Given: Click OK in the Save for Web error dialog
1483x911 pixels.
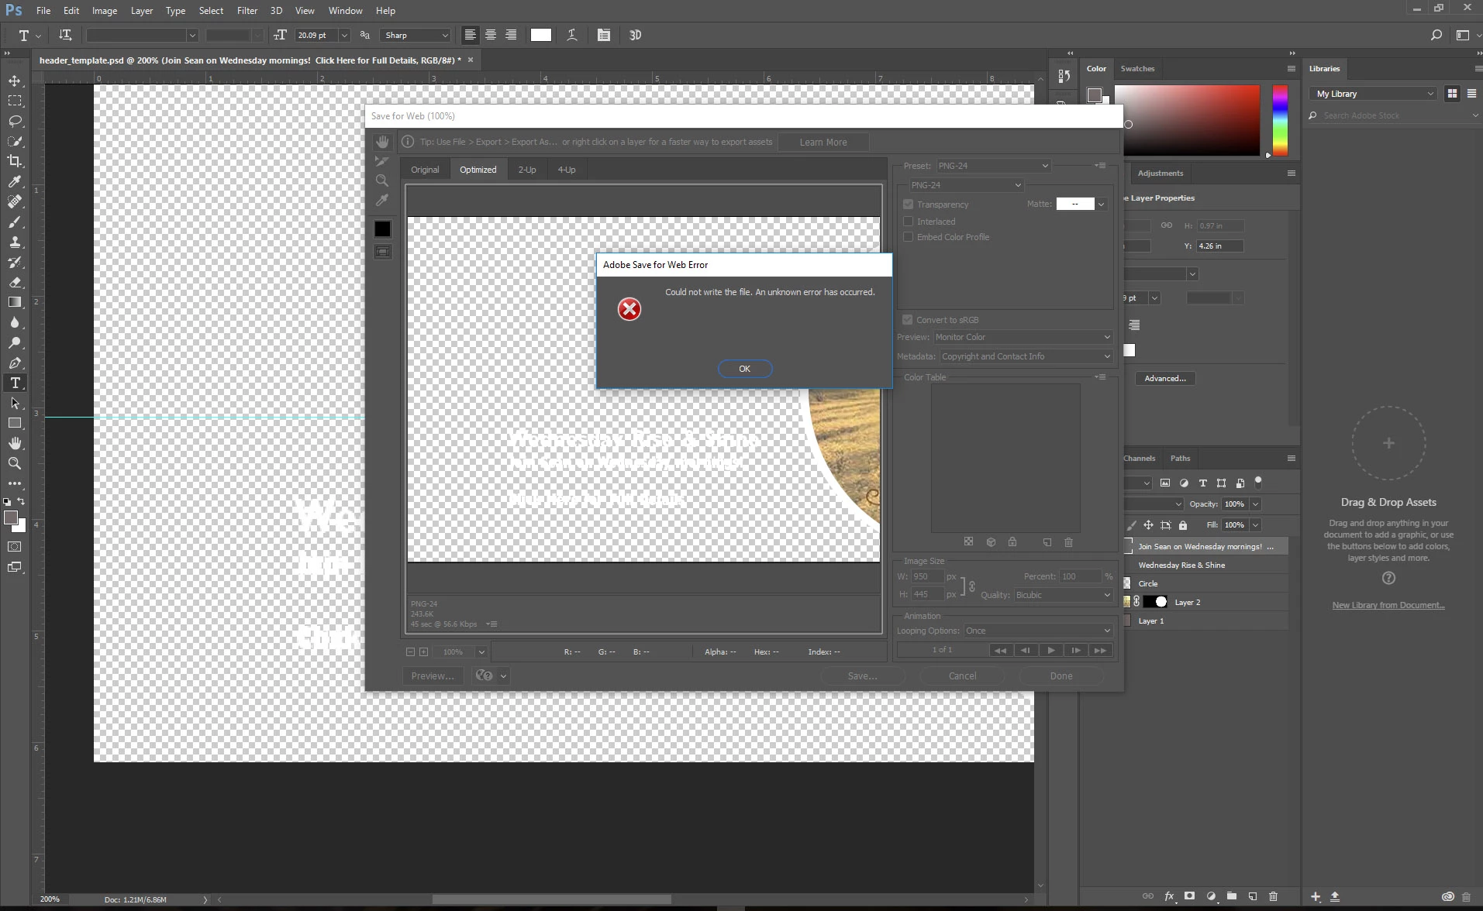Looking at the screenshot, I should point(744,369).
